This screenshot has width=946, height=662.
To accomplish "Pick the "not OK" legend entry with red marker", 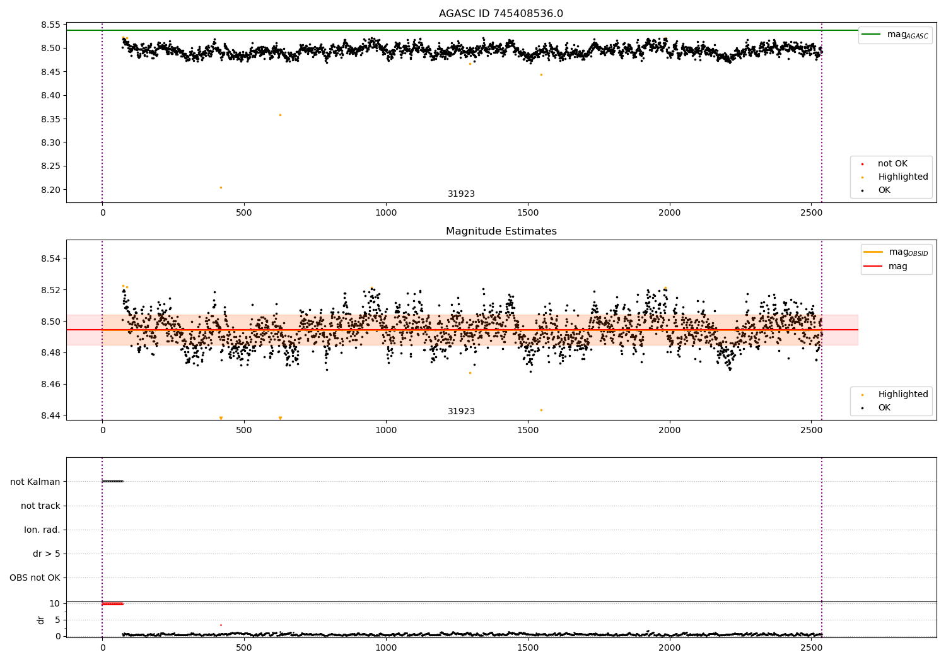I will pyautogui.click(x=892, y=164).
